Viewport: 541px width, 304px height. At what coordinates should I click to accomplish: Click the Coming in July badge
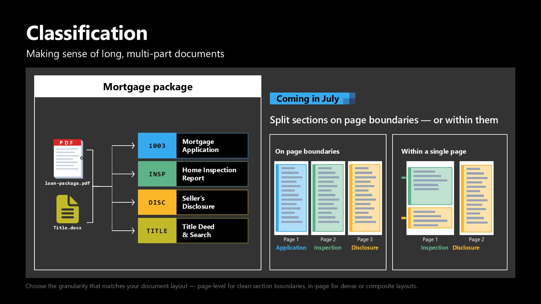(x=312, y=99)
